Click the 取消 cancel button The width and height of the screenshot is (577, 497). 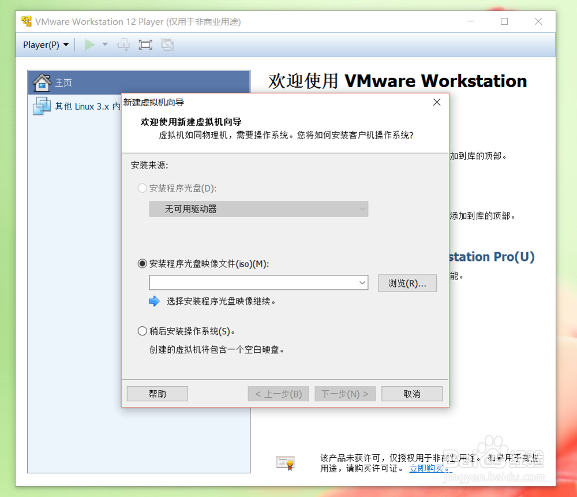point(412,394)
